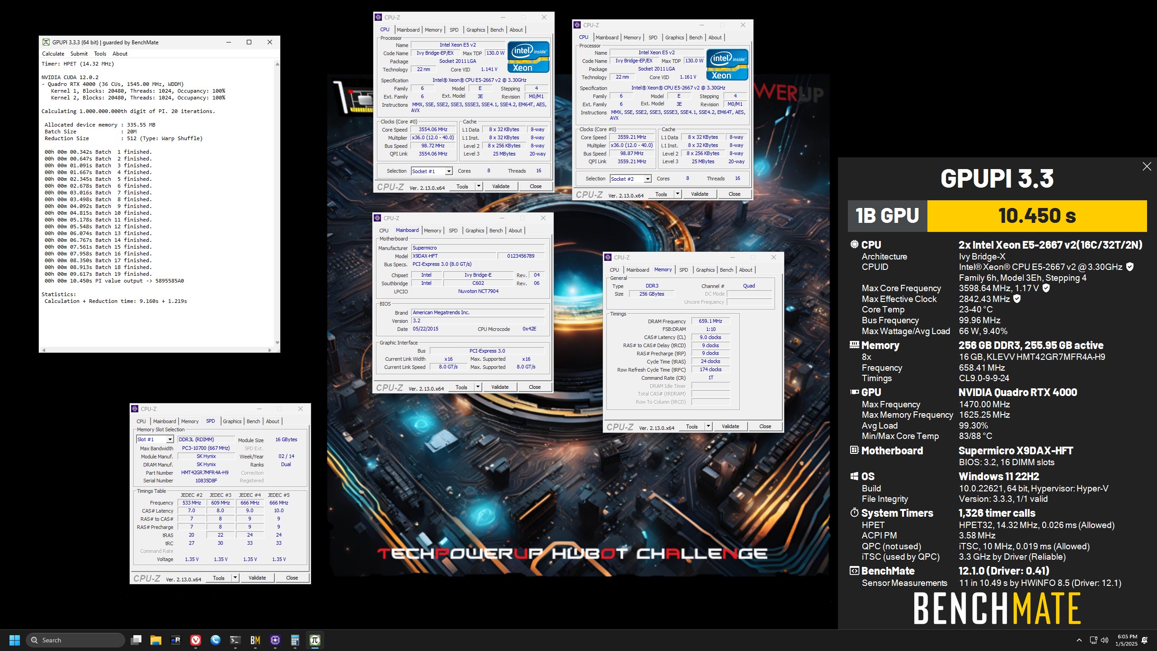Open File Explorer from the taskbar
The height and width of the screenshot is (651, 1157).
click(x=156, y=640)
